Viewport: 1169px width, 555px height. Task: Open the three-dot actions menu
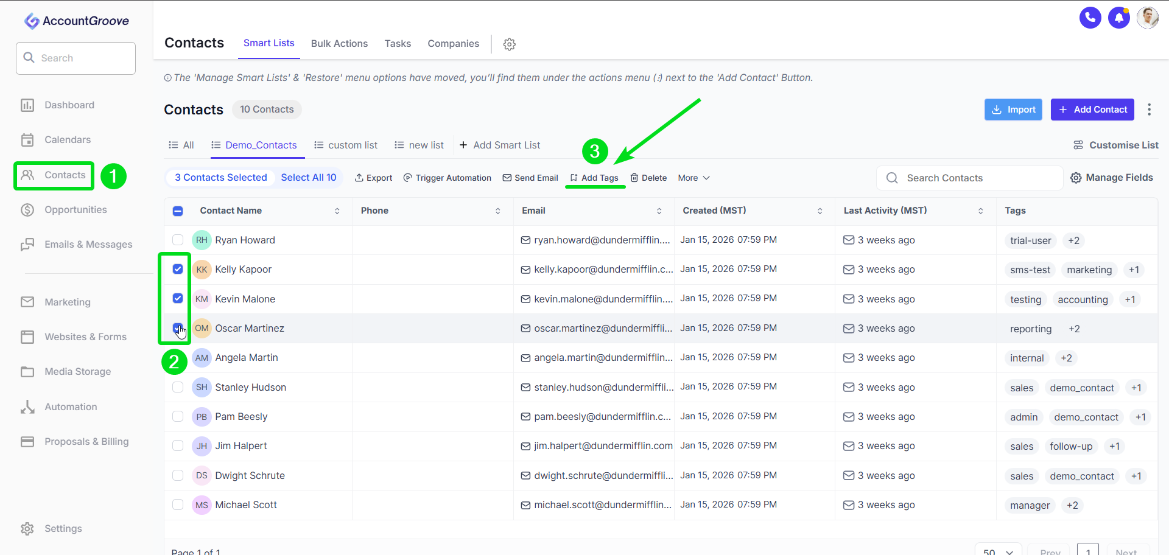tap(1149, 110)
